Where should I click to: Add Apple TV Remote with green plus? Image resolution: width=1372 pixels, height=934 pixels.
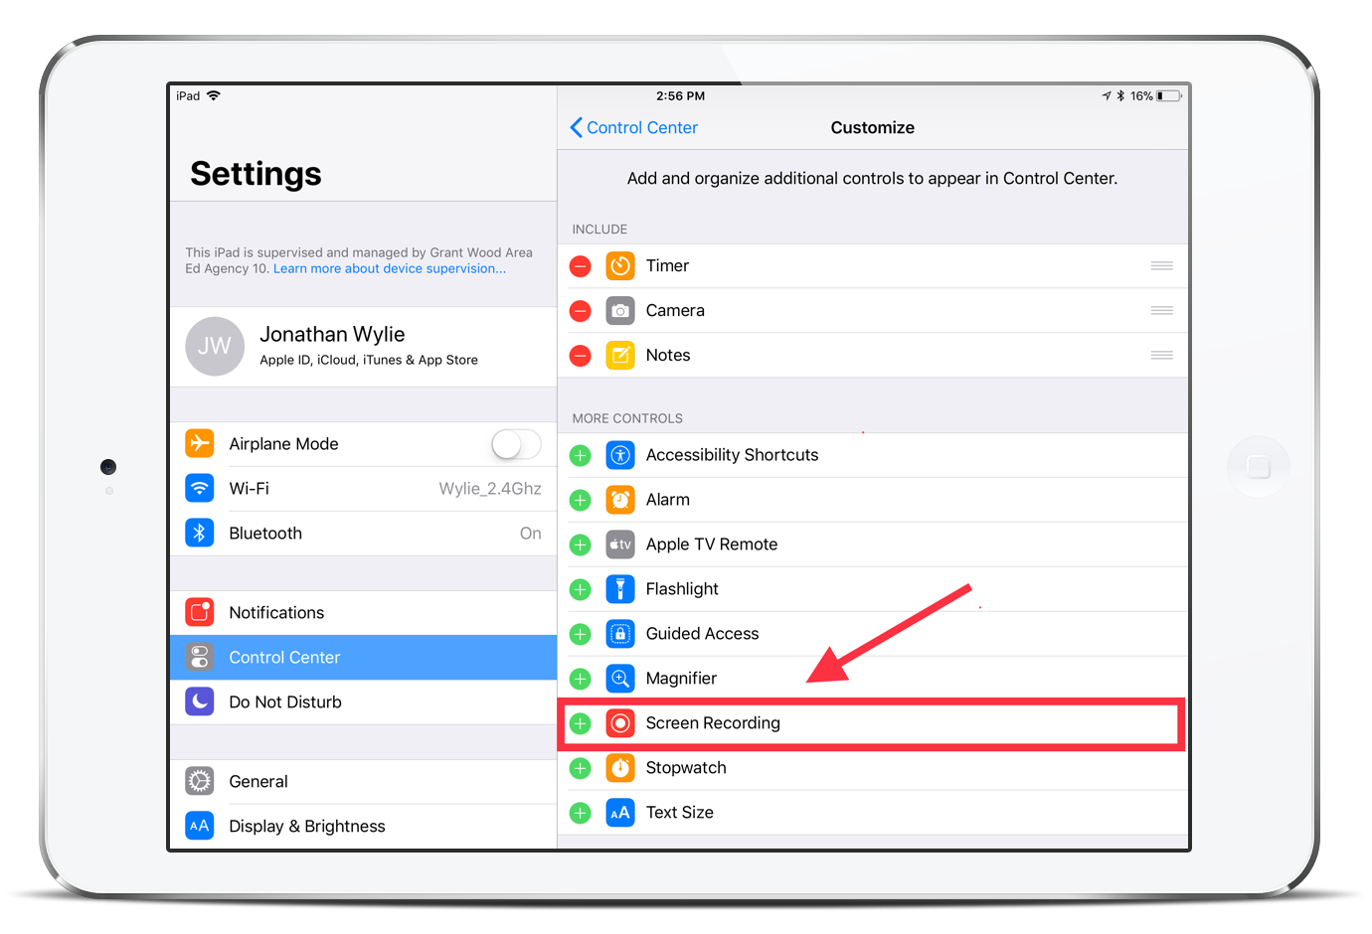click(581, 545)
